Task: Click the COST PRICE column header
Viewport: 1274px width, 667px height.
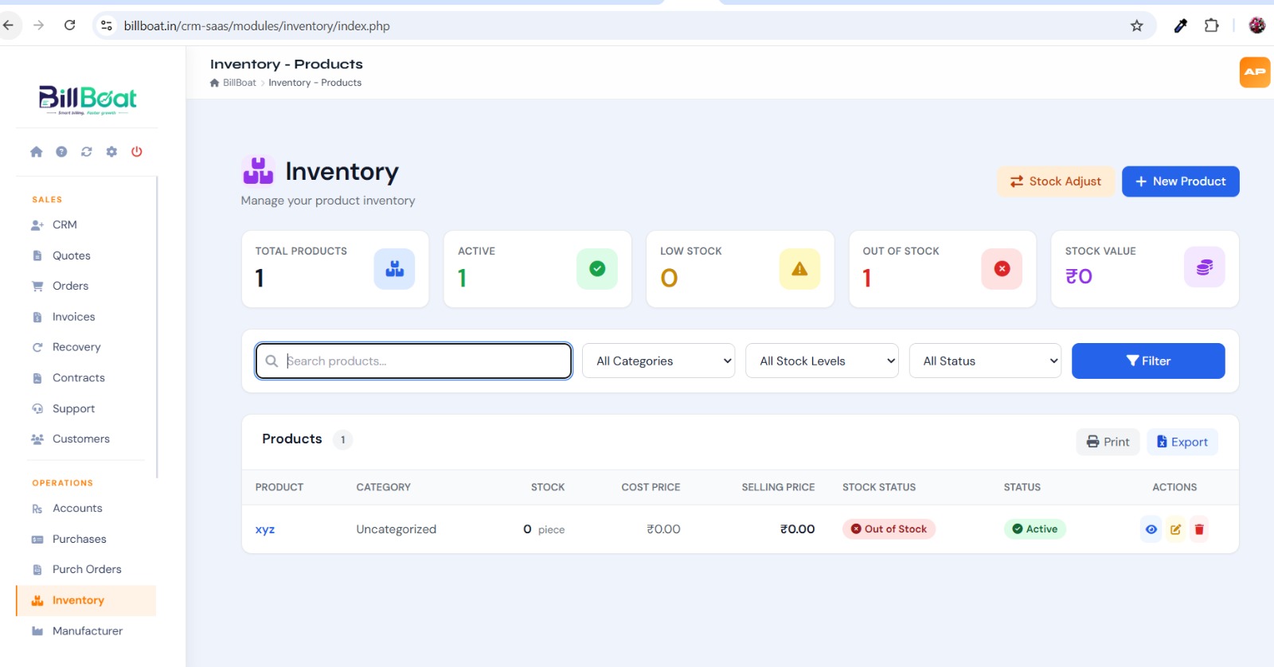Action: click(x=651, y=487)
